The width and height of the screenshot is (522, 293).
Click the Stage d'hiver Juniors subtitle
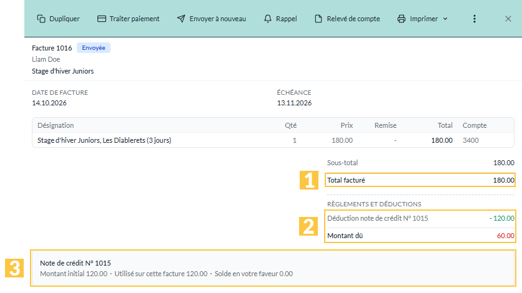pos(62,71)
